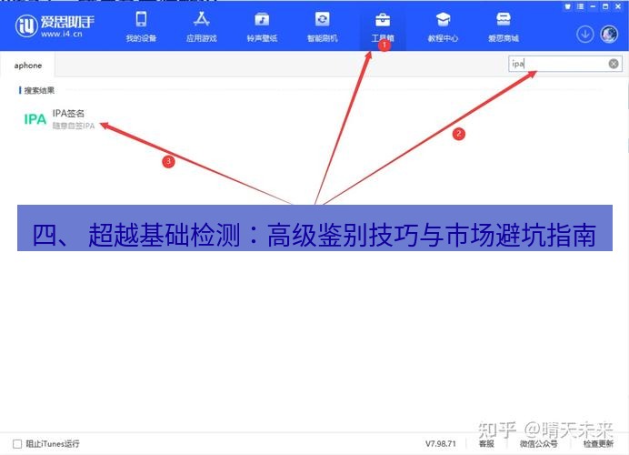
Task: Clear the ipa search text
Action: point(614,64)
